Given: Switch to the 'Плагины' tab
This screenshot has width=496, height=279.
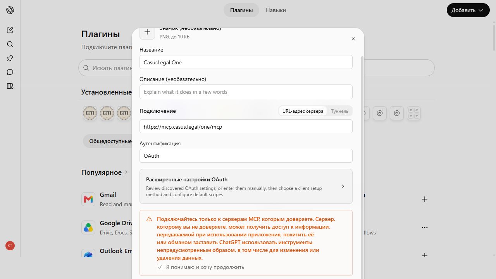Looking at the screenshot, I should coord(241,10).
